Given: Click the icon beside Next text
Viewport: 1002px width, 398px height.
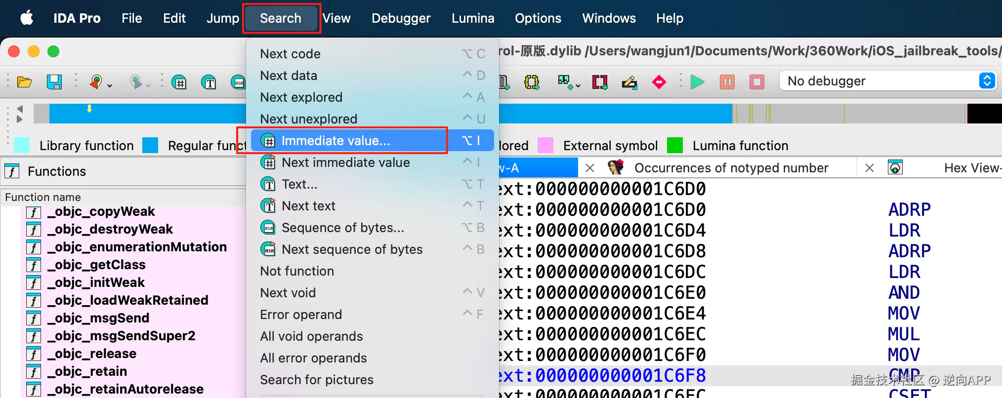Looking at the screenshot, I should point(268,206).
